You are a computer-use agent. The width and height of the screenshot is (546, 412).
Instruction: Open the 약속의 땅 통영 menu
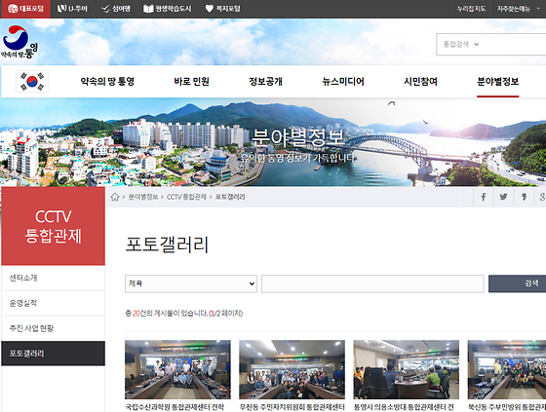(x=107, y=82)
